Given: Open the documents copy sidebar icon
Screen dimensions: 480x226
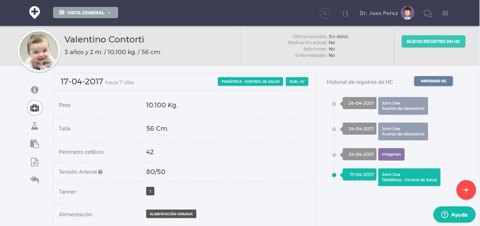Looking at the screenshot, I should pyautogui.click(x=35, y=144).
